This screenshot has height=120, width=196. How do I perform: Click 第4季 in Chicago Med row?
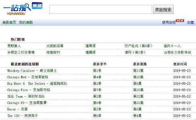pyautogui.click(x=97, y=77)
